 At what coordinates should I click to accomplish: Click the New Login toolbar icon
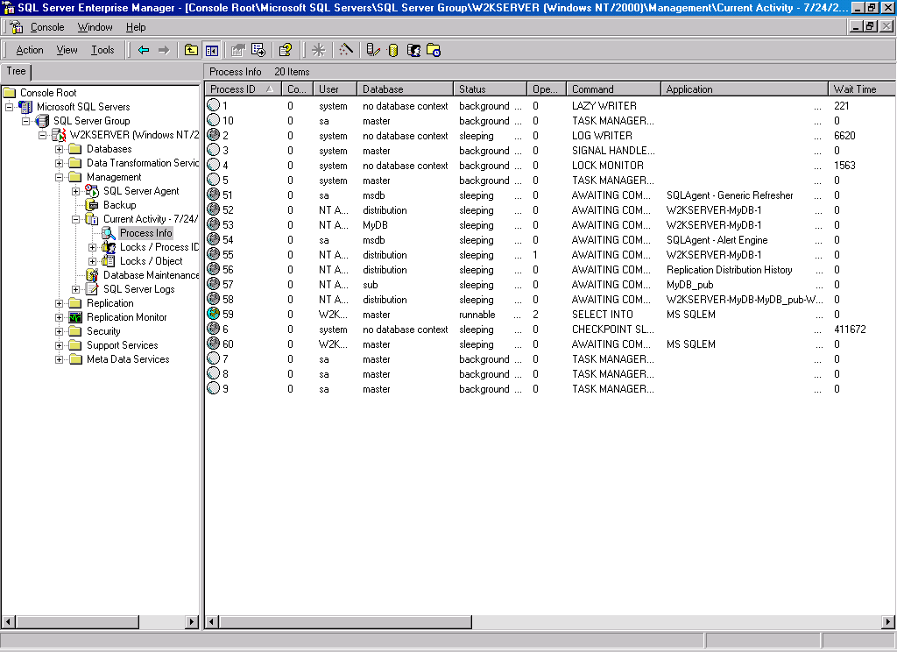click(413, 50)
